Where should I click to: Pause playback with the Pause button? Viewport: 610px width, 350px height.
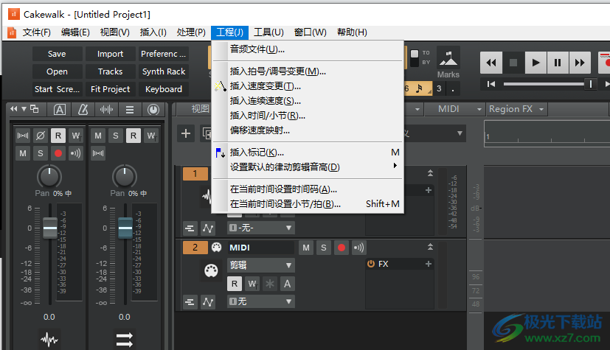pyautogui.click(x=558, y=63)
